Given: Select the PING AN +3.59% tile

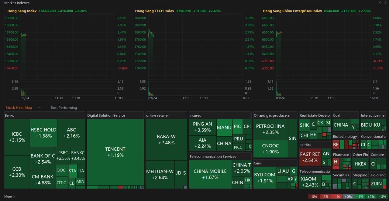Looking at the screenshot, I should (x=203, y=127).
